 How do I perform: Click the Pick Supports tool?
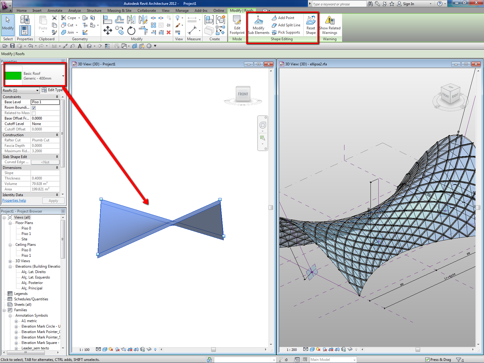[286, 32]
